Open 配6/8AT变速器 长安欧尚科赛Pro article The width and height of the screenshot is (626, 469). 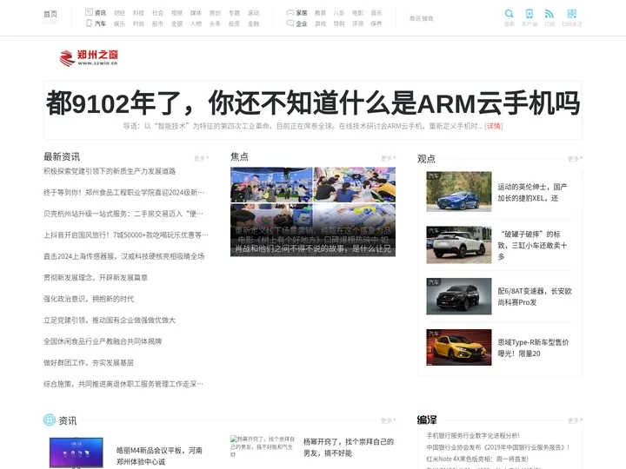click(x=535, y=297)
